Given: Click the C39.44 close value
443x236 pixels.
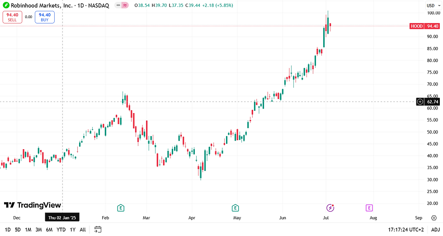Looking at the screenshot, I should [193, 5].
